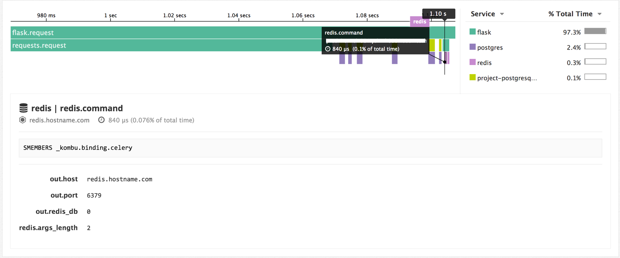
Task: Open the Service column sort dropdown arrow
Action: (502, 14)
